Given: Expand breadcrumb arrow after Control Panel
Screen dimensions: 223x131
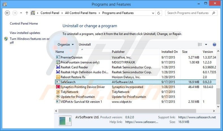Looking at the screenshot, I should pos(62,13).
